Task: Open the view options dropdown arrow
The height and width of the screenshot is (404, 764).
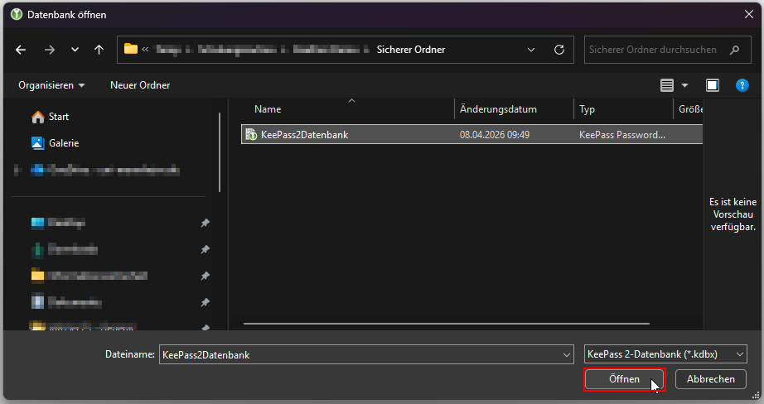Action: (684, 85)
